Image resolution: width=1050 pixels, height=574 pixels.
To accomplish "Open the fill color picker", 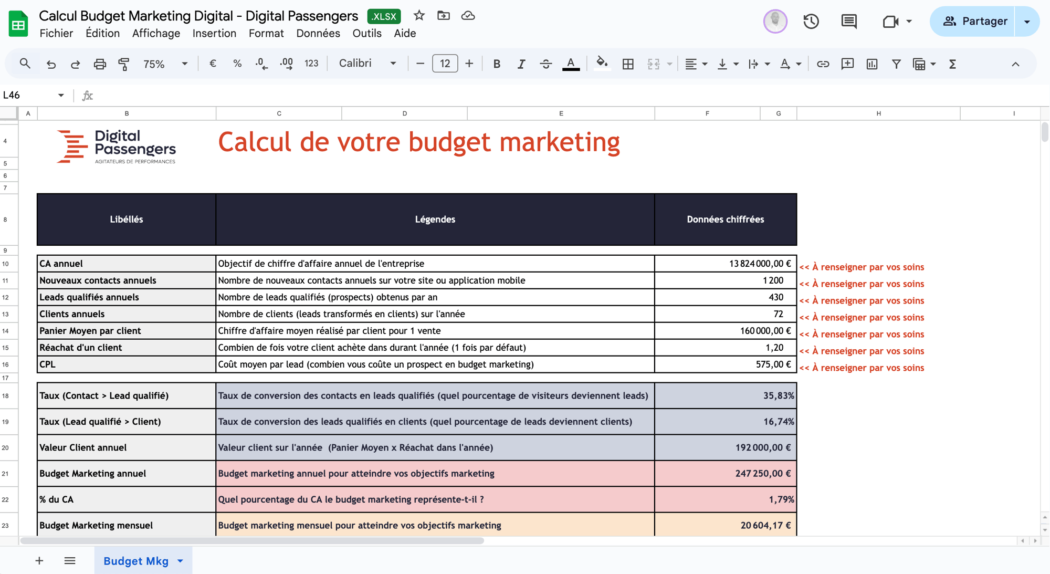I will 602,64.
